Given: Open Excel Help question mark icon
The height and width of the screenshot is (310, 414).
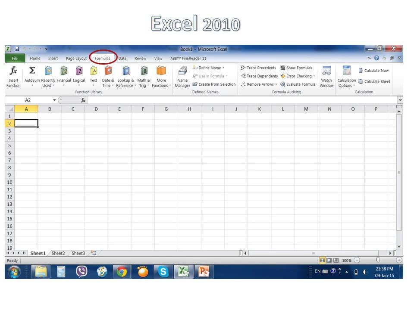Looking at the screenshot, I should click(376, 58).
